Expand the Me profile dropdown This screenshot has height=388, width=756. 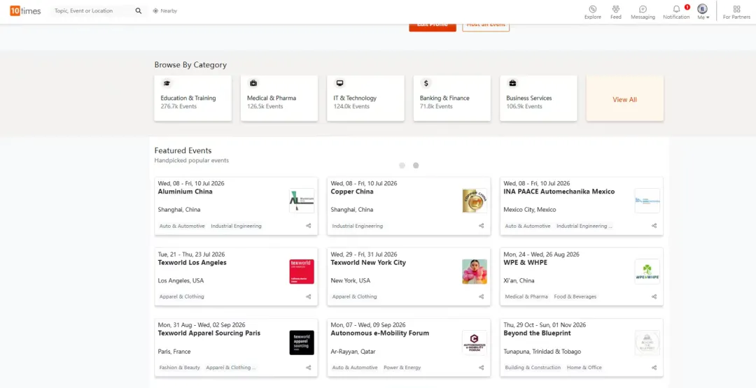click(703, 12)
